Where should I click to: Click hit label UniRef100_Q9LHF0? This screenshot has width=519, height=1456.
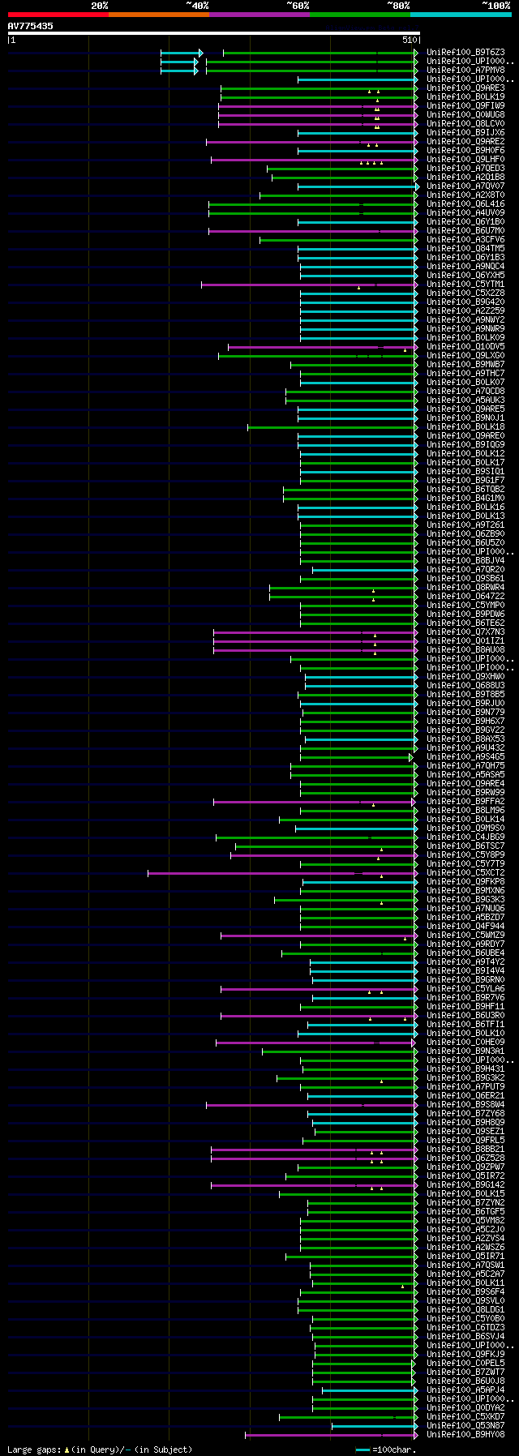click(x=465, y=160)
